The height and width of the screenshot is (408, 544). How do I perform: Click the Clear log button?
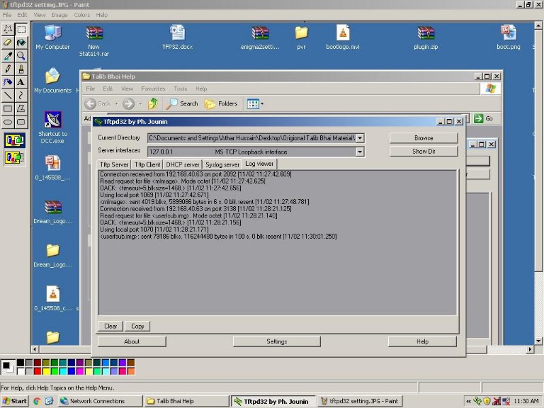click(x=110, y=326)
